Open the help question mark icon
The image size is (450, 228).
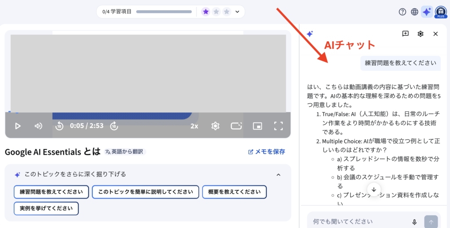403,12
